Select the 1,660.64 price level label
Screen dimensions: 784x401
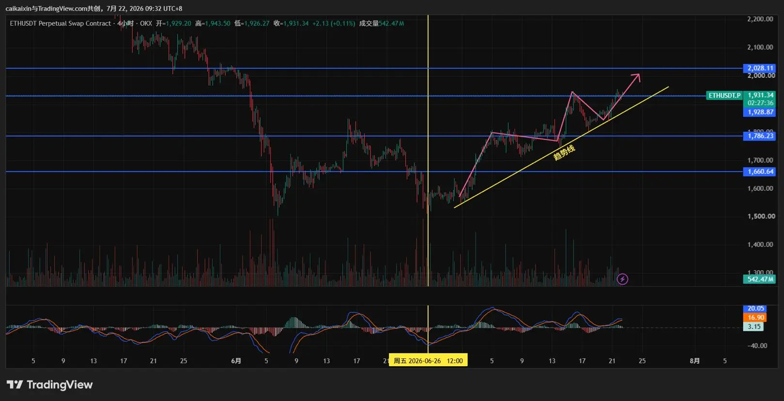click(x=760, y=171)
